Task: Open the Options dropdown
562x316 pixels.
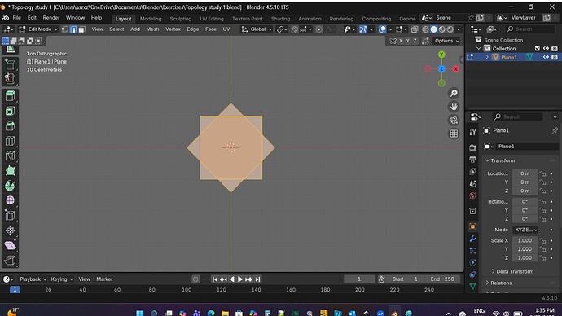Action: [x=446, y=41]
